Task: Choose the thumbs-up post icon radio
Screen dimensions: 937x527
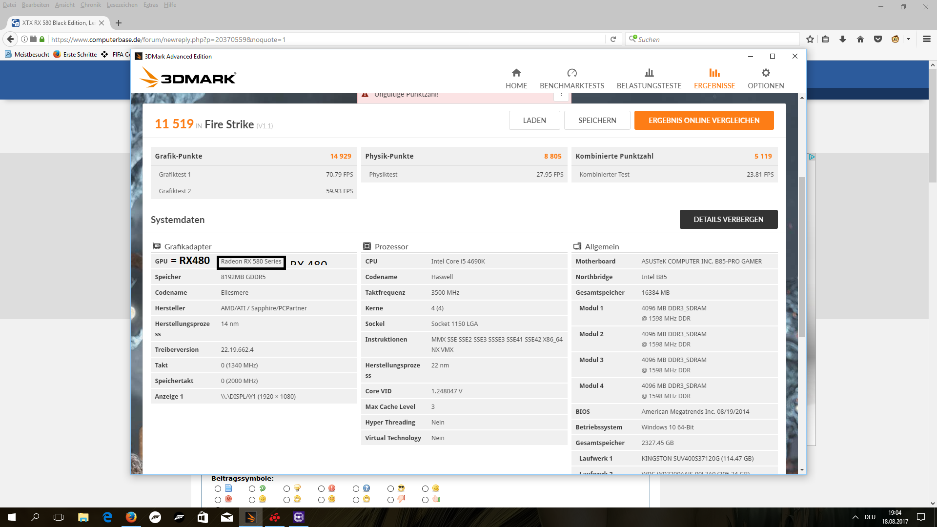Action: pyautogui.click(x=425, y=500)
